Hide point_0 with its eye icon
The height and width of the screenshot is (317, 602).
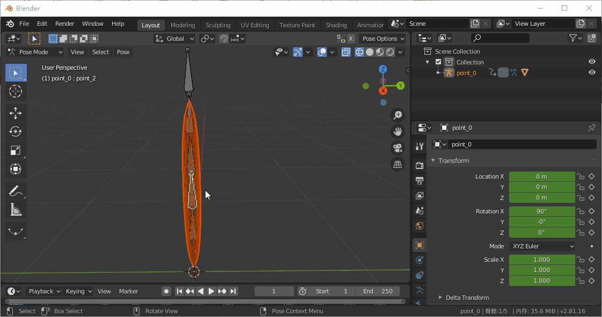(592, 72)
